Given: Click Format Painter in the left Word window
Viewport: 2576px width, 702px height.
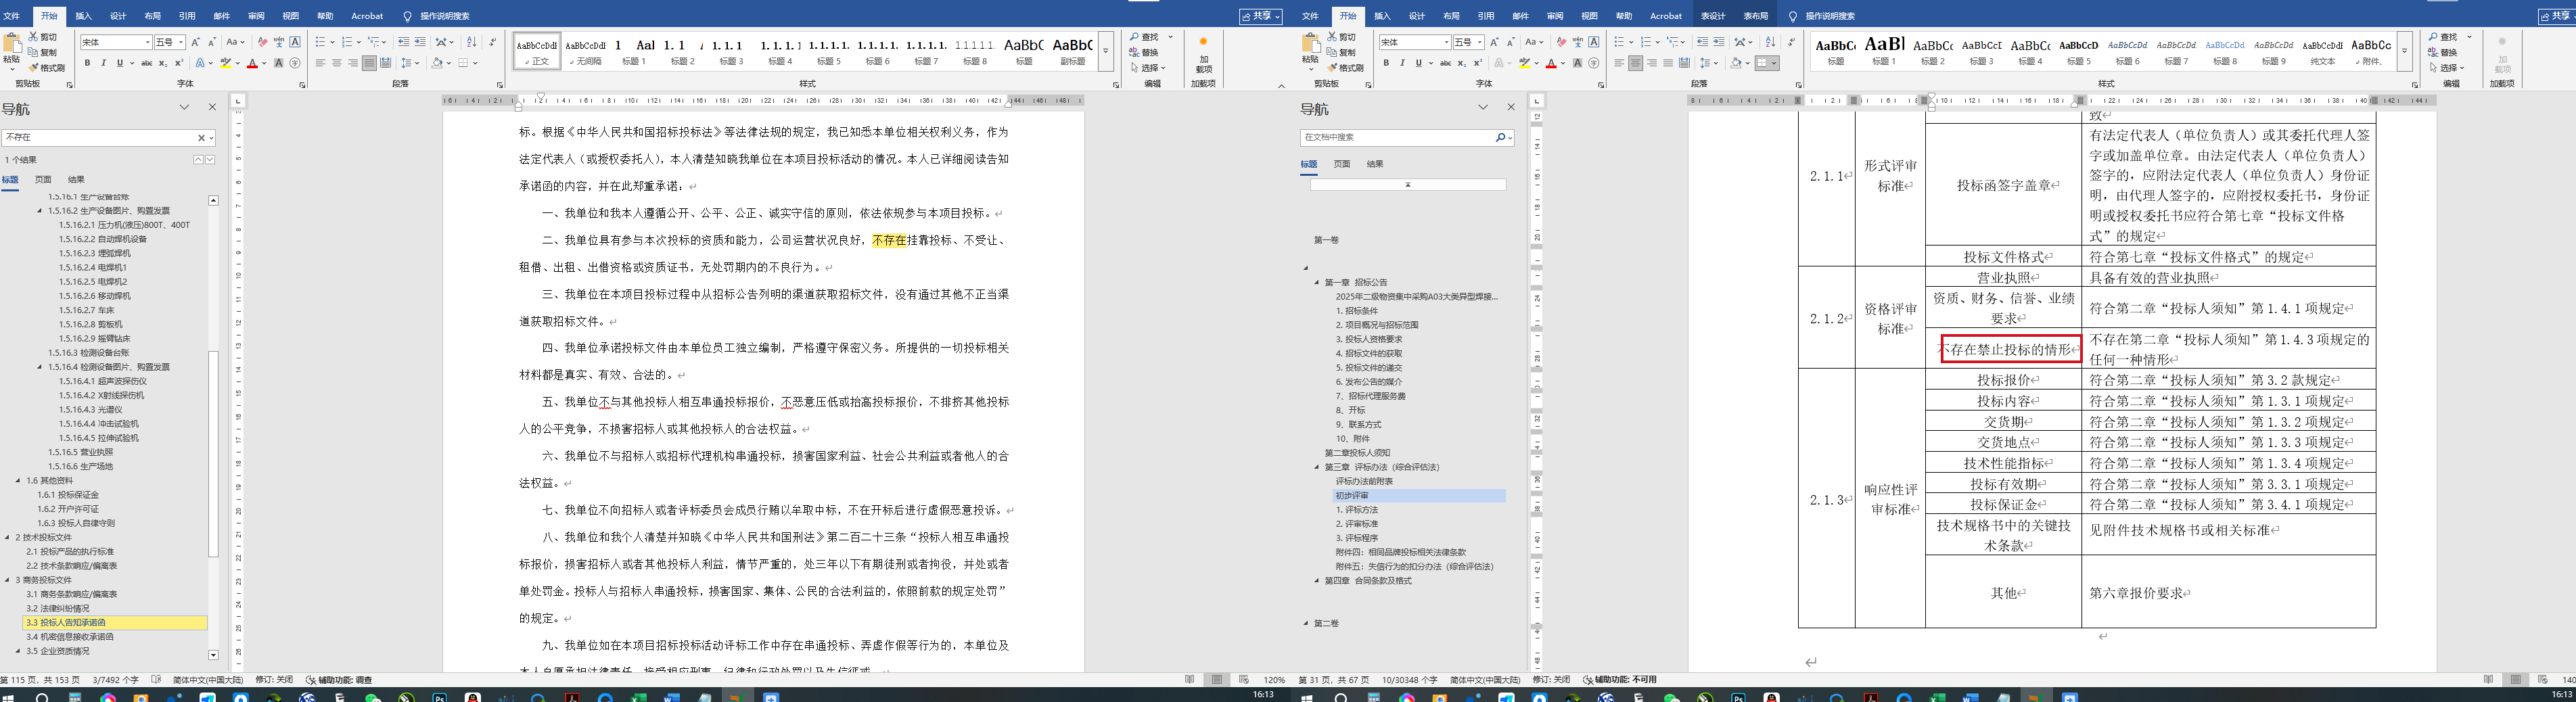Looking at the screenshot, I should click(x=47, y=68).
